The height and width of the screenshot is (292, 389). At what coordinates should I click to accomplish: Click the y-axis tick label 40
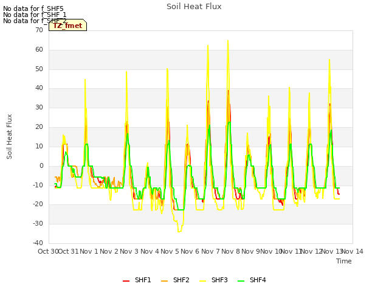[x=39, y=88]
